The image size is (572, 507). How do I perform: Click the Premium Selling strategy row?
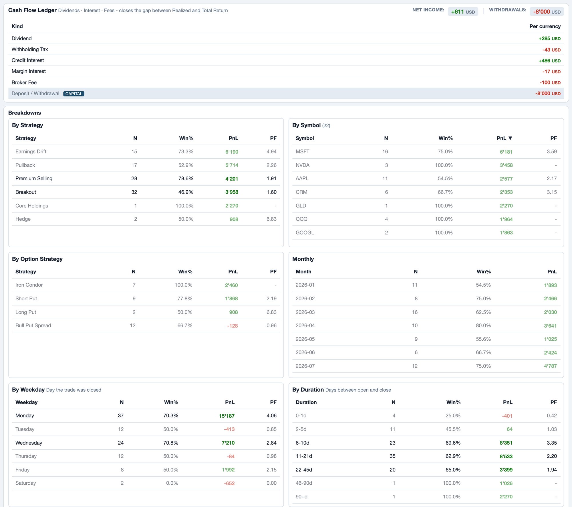click(x=146, y=179)
